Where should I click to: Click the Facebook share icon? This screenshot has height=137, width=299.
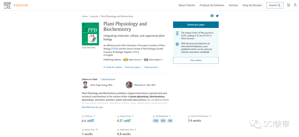212,16
